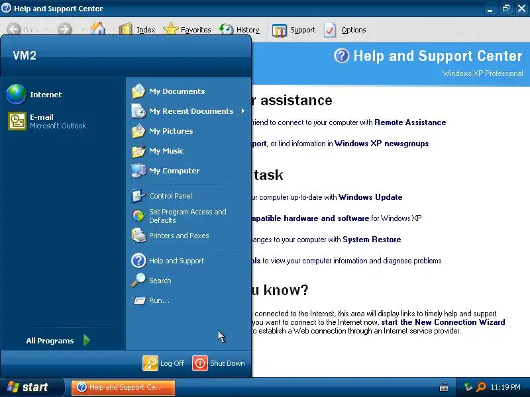The width and height of the screenshot is (530, 397).
Task: Click the Windows start button
Action: tap(31, 387)
